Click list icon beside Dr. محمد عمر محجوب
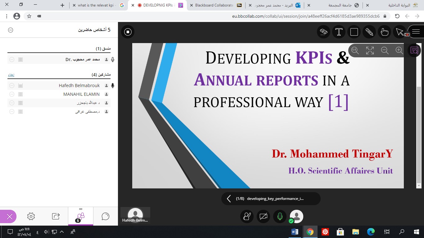Viewport: 424px width, 238px height. click(x=20, y=59)
